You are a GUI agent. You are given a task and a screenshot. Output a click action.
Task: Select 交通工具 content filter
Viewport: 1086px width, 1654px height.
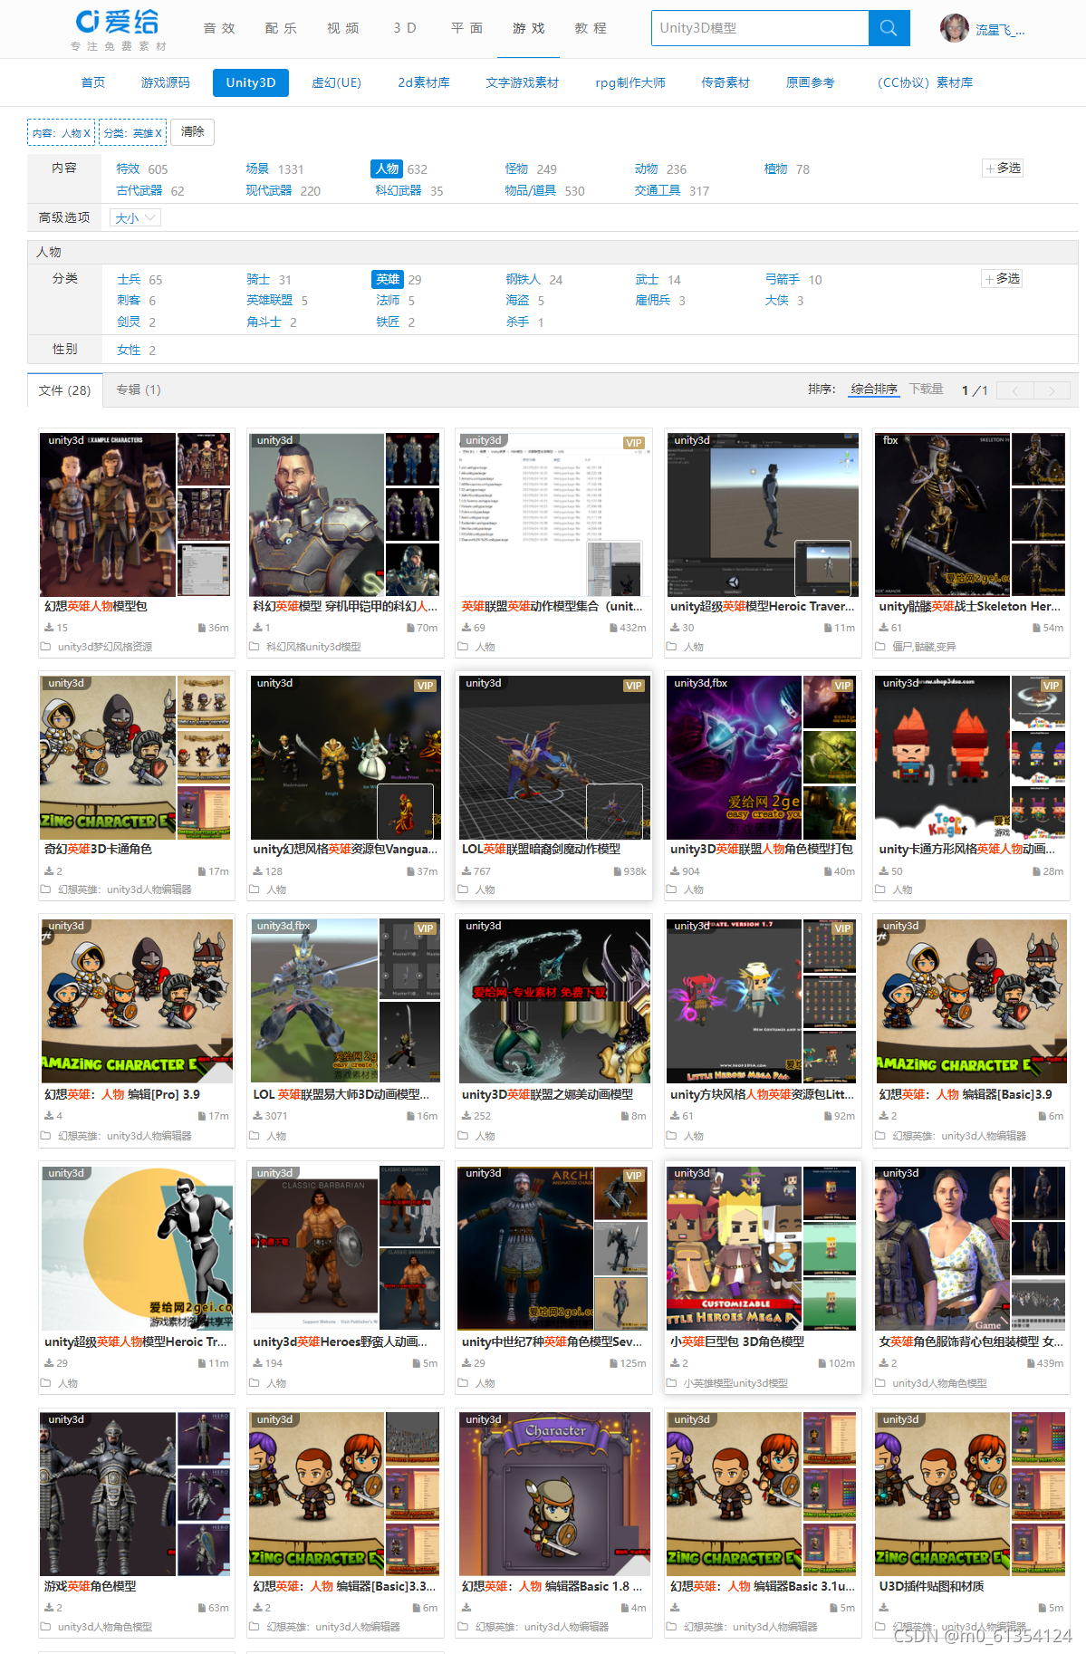coord(658,190)
